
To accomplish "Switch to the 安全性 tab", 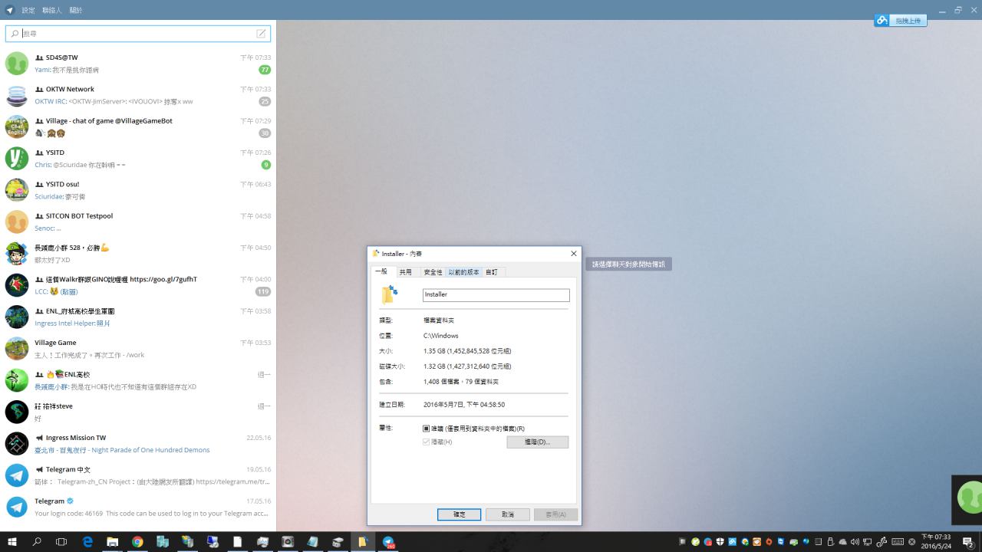I will pyautogui.click(x=433, y=272).
